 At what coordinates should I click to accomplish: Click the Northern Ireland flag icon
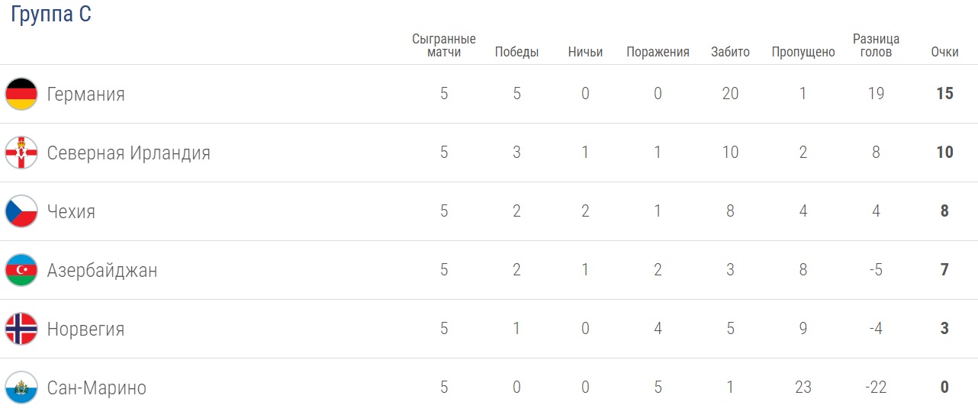point(21,153)
